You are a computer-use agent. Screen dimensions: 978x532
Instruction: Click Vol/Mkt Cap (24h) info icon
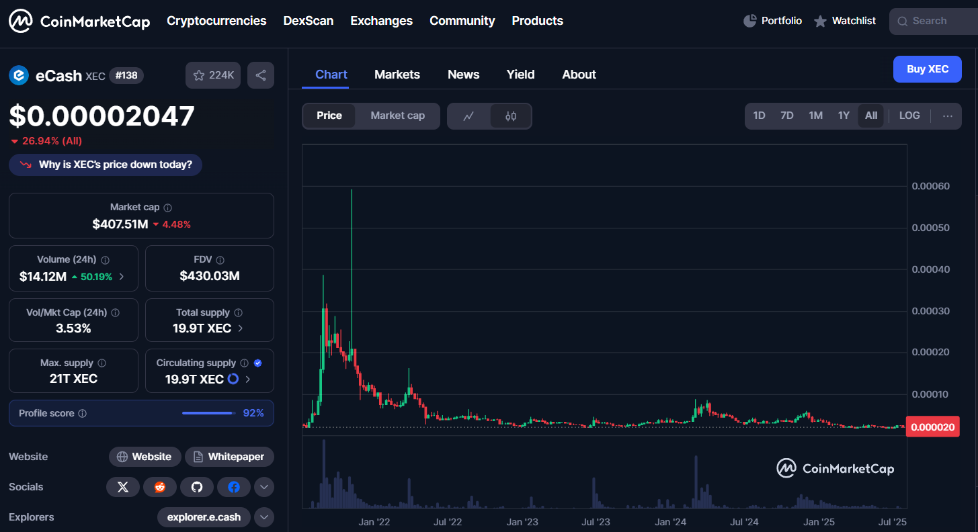click(115, 313)
